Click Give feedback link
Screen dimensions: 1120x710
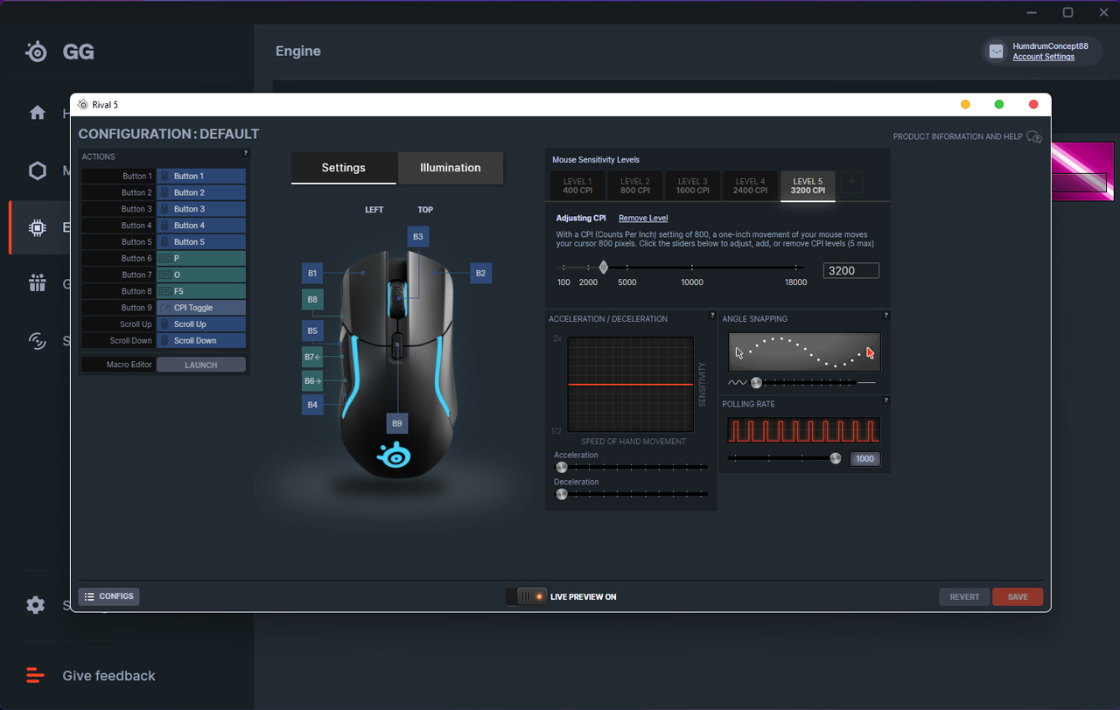pyautogui.click(x=109, y=675)
